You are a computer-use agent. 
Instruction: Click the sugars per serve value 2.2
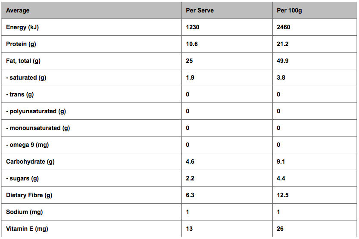[x=190, y=178]
